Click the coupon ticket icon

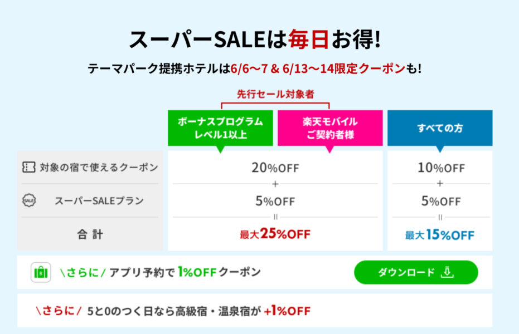pyautogui.click(x=29, y=168)
